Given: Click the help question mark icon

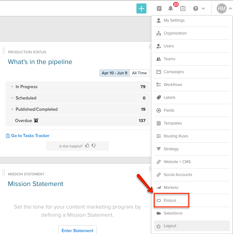Looking at the screenshot, I should 196,8.
